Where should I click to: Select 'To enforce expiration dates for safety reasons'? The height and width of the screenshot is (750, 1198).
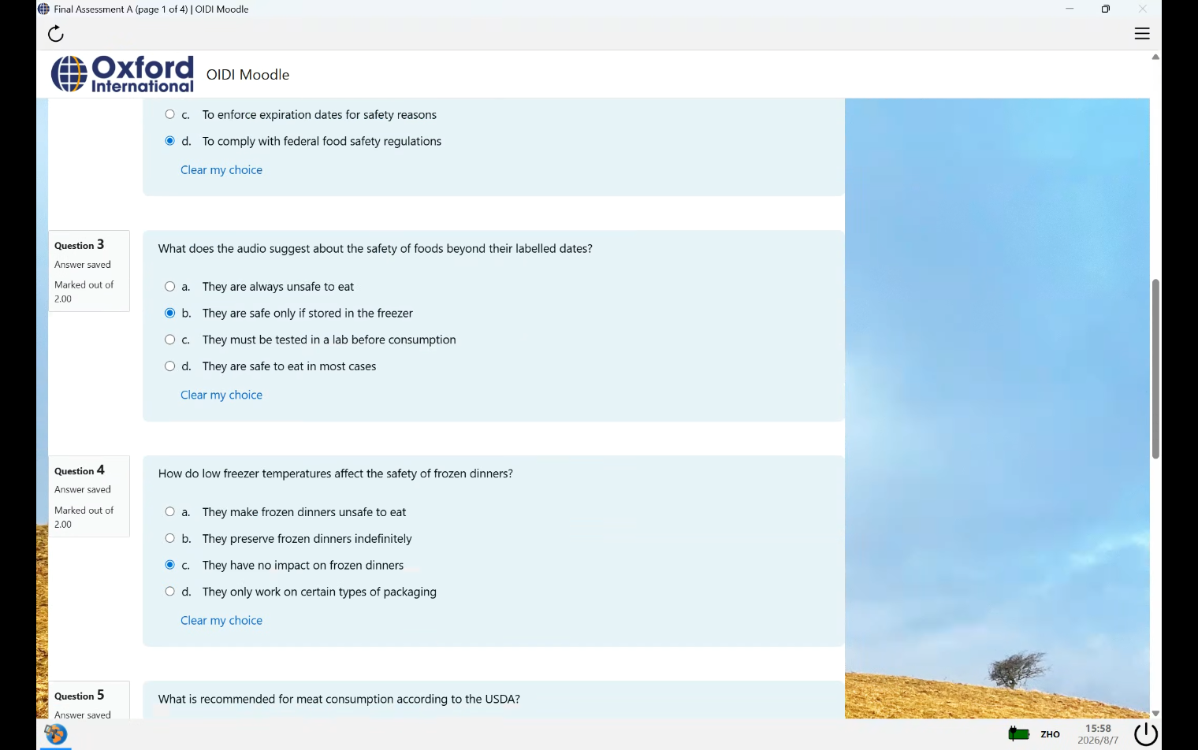pyautogui.click(x=169, y=114)
